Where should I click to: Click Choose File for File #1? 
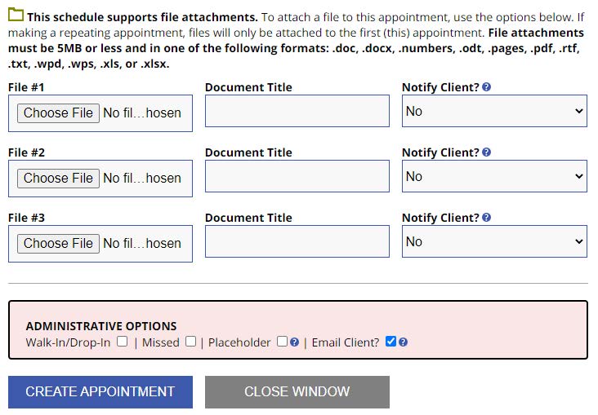pos(58,113)
